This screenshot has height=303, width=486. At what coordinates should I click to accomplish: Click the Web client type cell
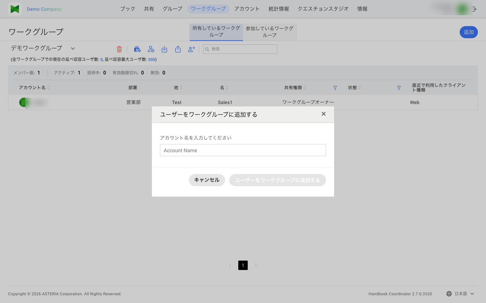point(415,102)
